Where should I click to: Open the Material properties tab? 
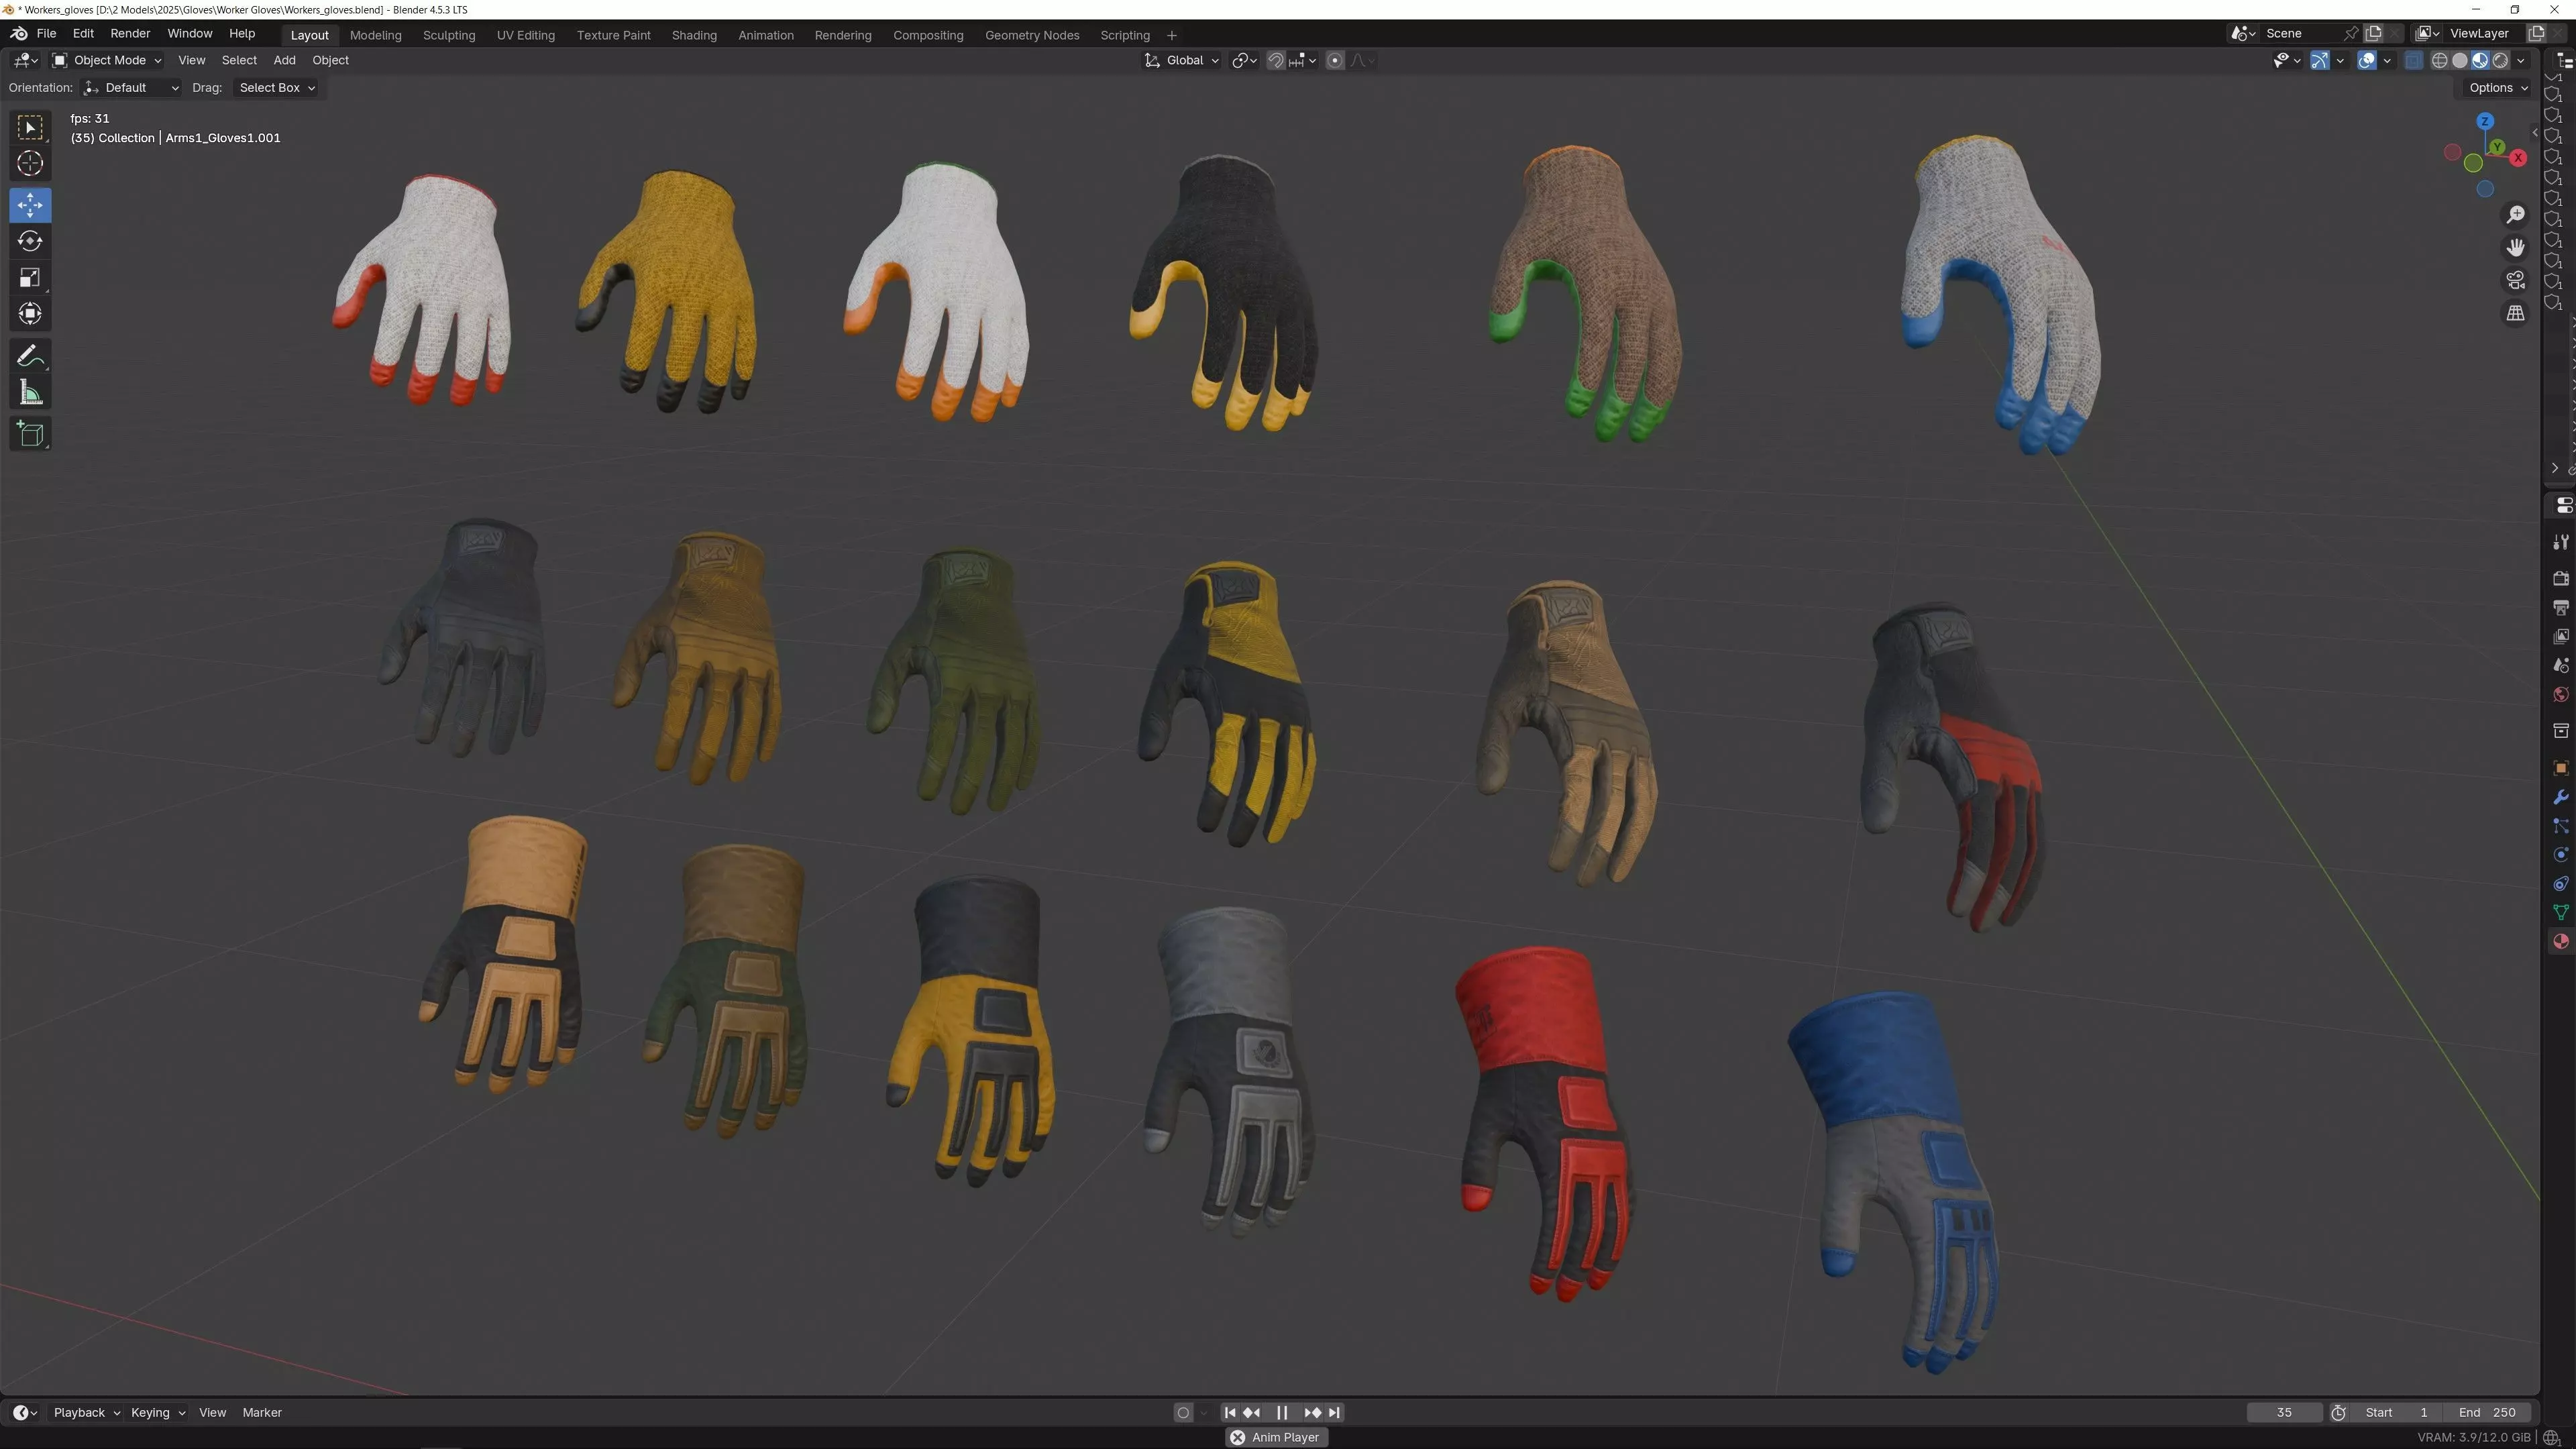[2560, 942]
